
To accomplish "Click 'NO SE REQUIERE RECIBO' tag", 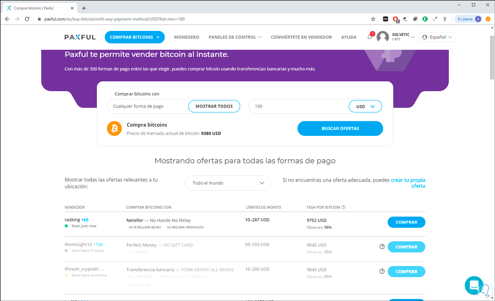I will [144, 227].
